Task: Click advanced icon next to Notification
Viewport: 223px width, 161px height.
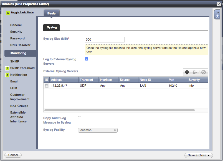Action: 7,75
